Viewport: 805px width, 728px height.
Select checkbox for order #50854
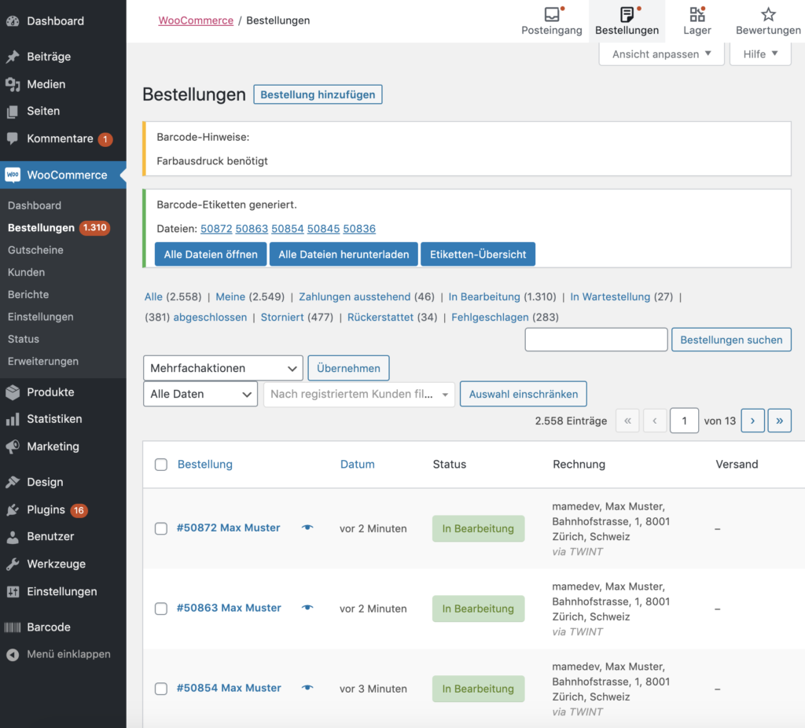(x=161, y=689)
